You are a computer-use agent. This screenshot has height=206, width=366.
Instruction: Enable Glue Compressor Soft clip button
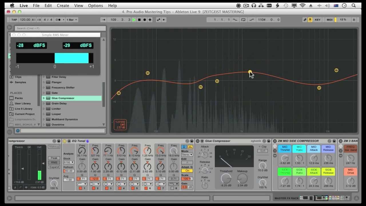click(262, 151)
